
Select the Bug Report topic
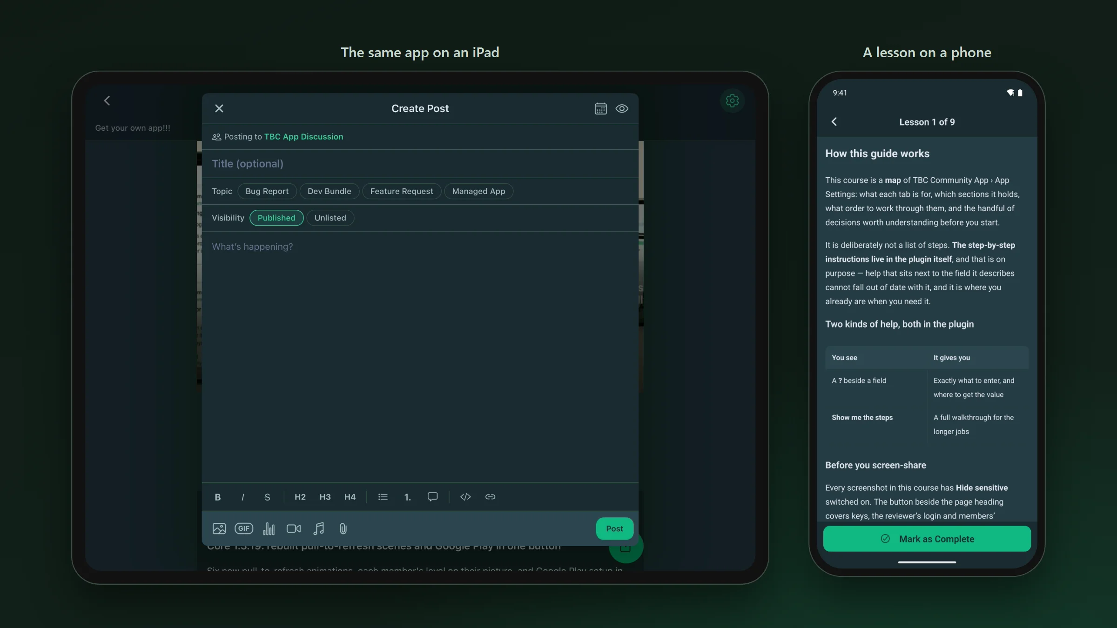coord(267,191)
